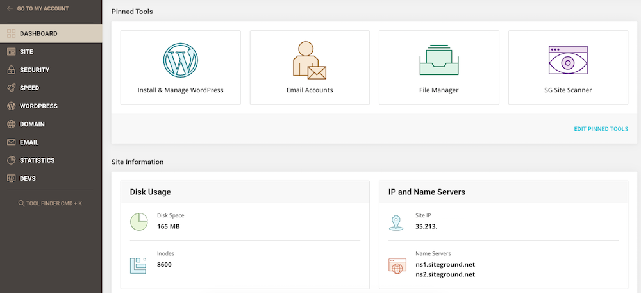The width and height of the screenshot is (641, 293).
Task: Click the Install & Manage WordPress label
Action: pyautogui.click(x=180, y=90)
